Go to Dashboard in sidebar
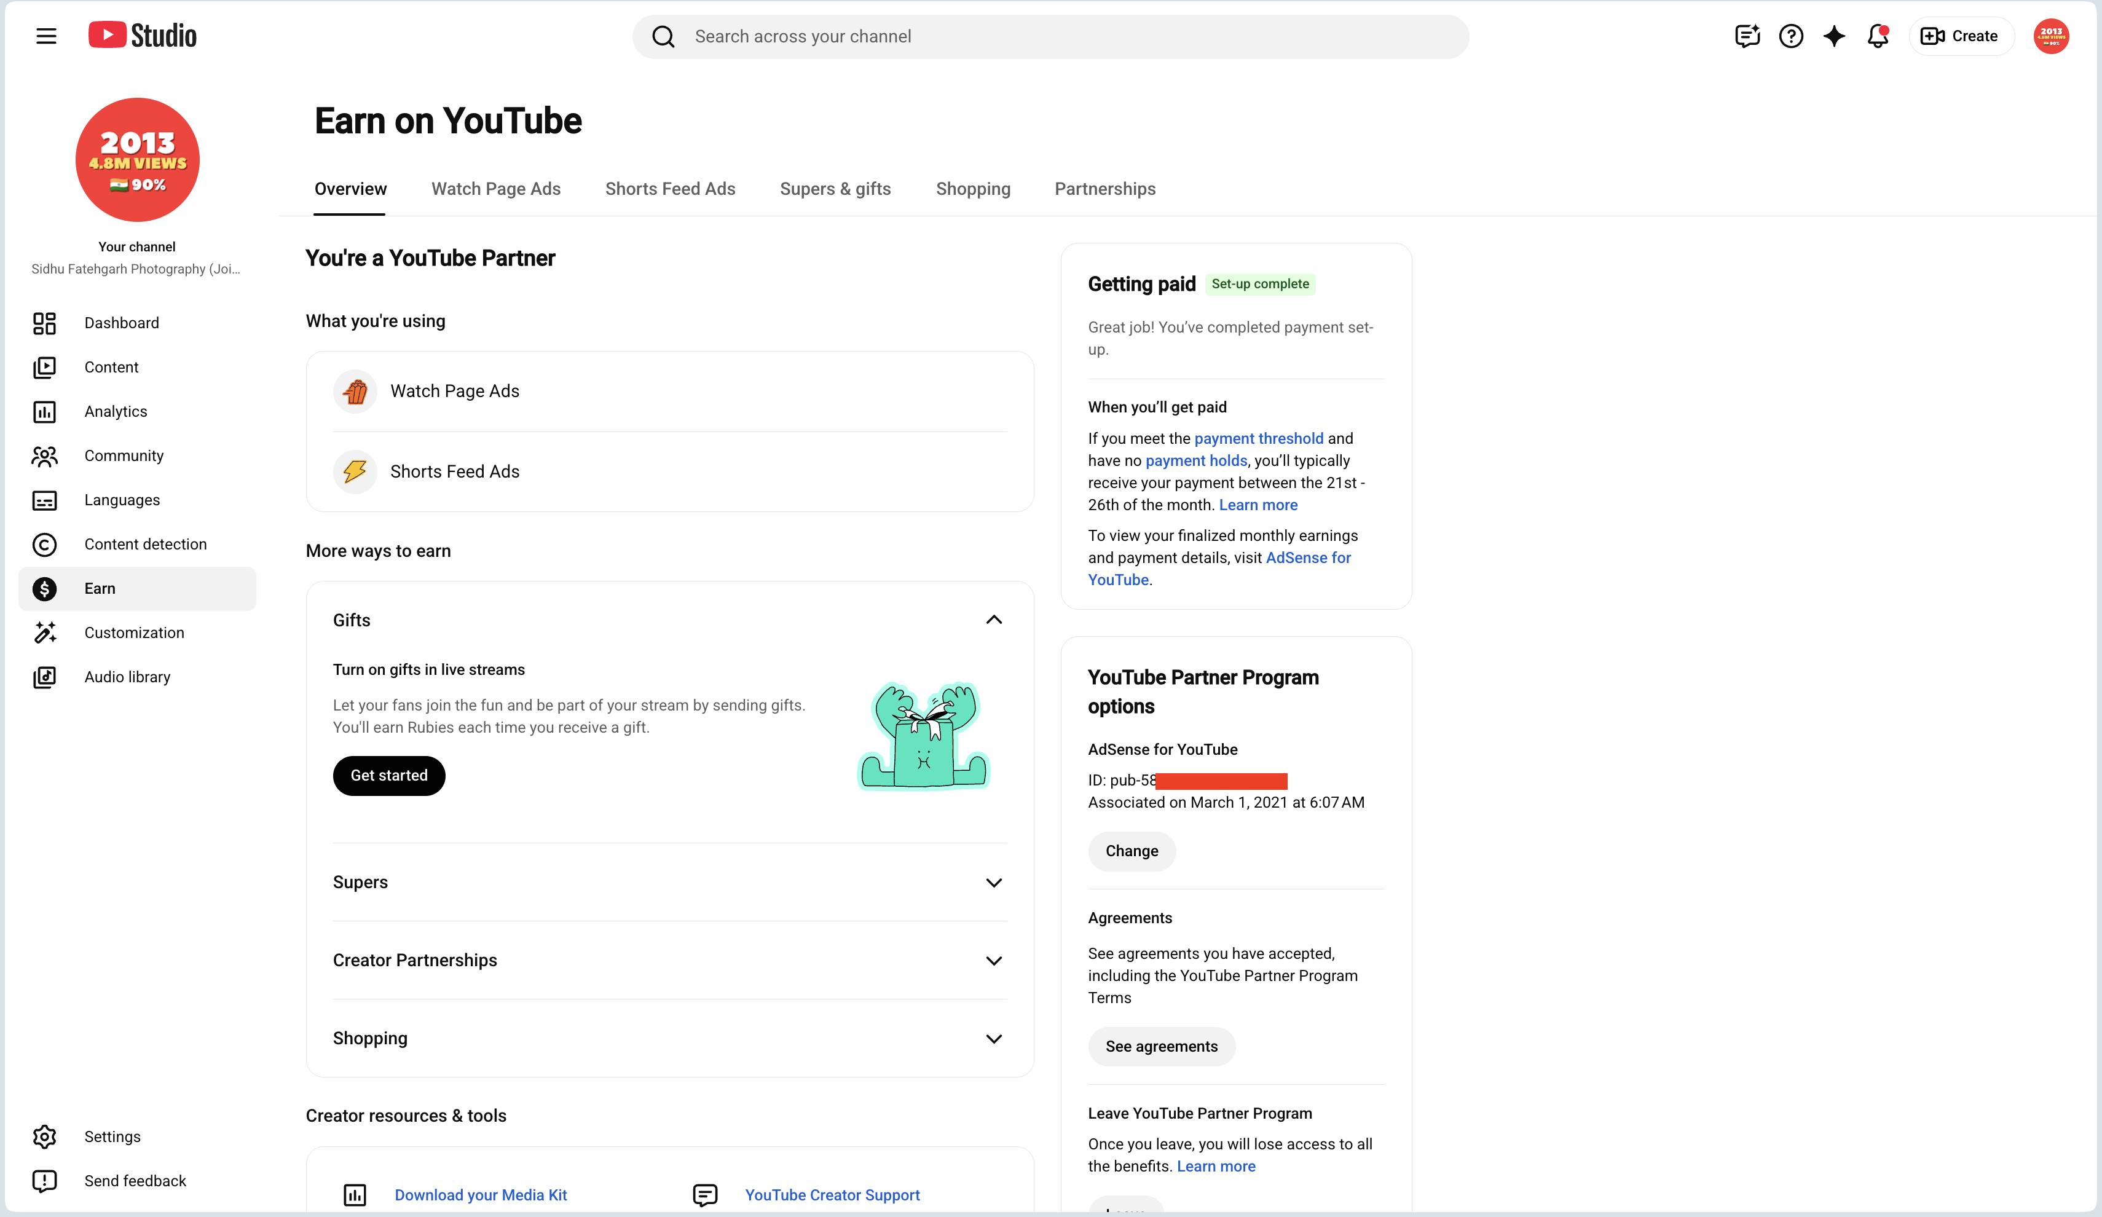This screenshot has height=1217, width=2102. point(137,323)
